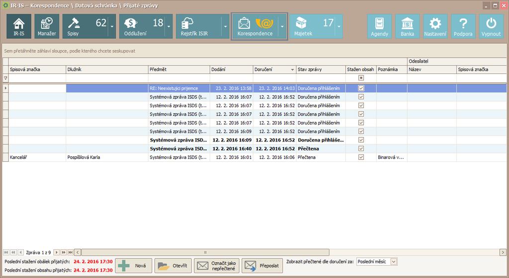Go to last record in navigator
This screenshot has height=278, width=509.
(71, 252)
